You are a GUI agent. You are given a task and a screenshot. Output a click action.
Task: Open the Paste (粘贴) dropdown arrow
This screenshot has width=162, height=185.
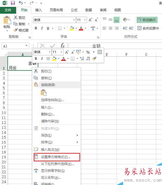(7, 31)
